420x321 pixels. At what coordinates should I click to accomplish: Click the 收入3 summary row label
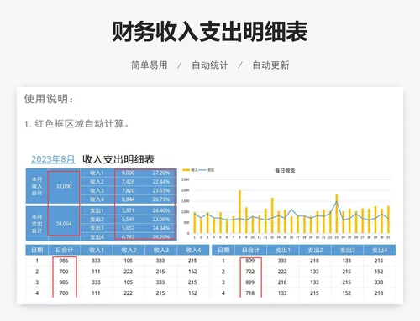[97, 190]
